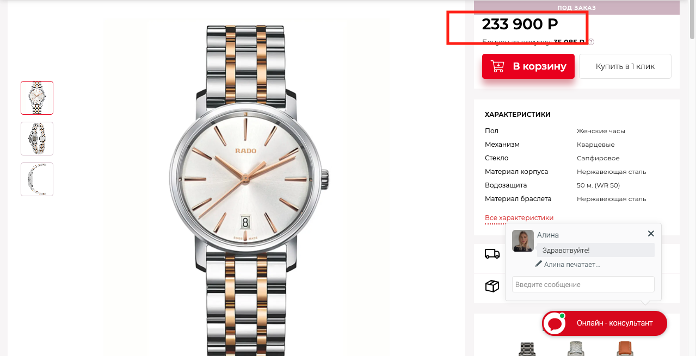Select the third side-view watch thumbnail
The image size is (696, 356).
pos(37,179)
